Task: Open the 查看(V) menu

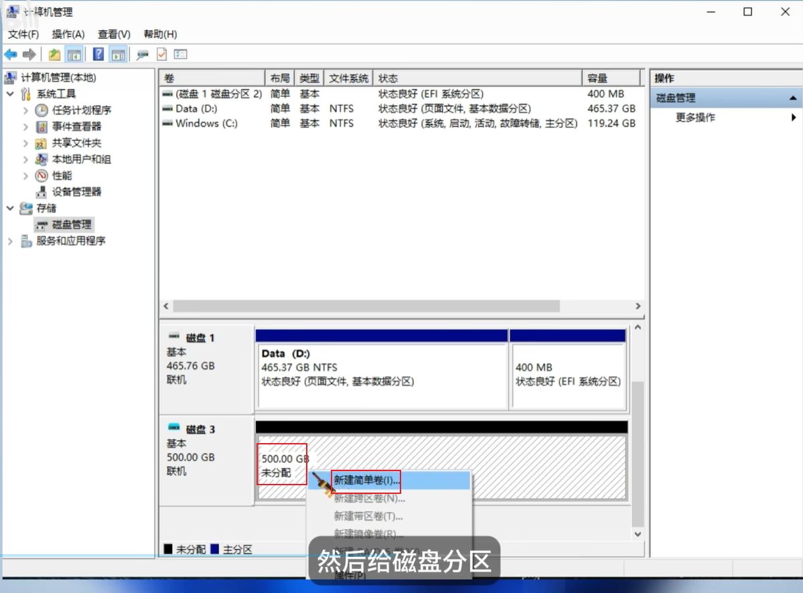Action: point(114,34)
